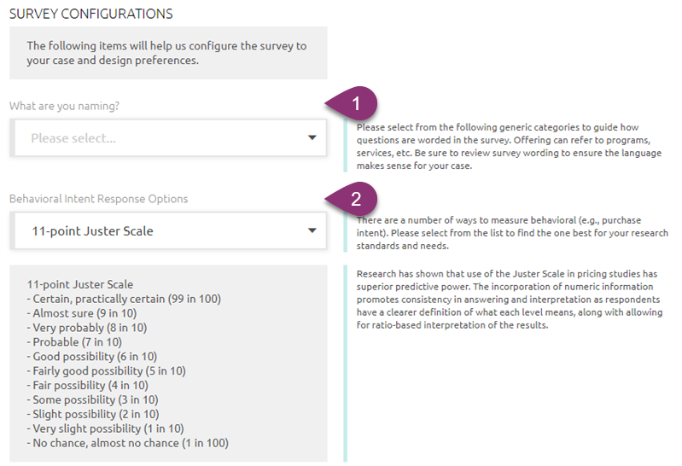Click the purple callout marker numbered 1
682x466 pixels.
pos(352,103)
